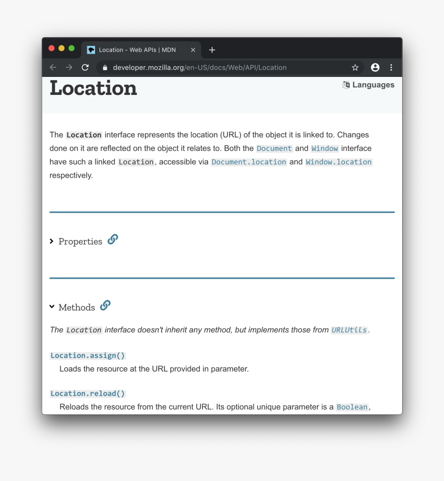Follow the Document interface link

point(274,149)
